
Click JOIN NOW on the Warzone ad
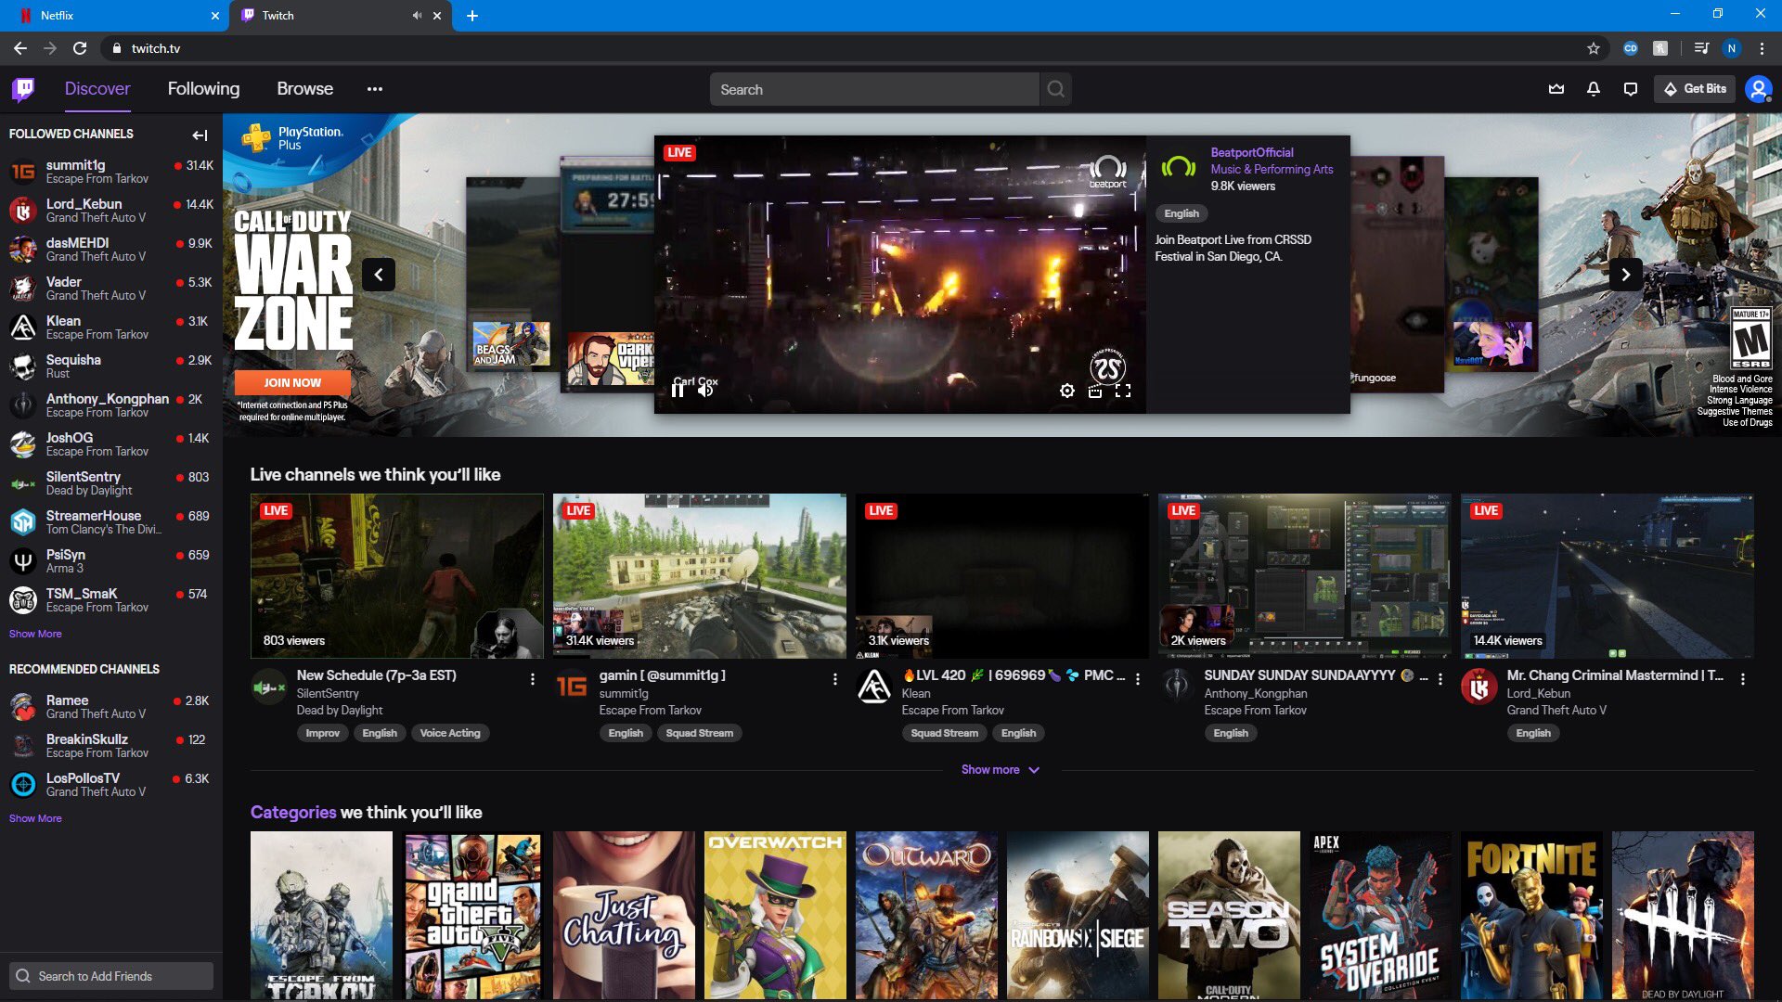292,382
